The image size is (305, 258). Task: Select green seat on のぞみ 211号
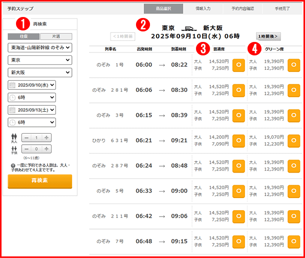point(293,216)
